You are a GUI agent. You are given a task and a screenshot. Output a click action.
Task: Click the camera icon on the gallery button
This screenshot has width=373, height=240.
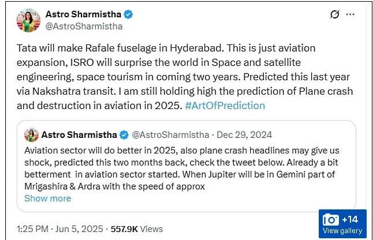[331, 220]
